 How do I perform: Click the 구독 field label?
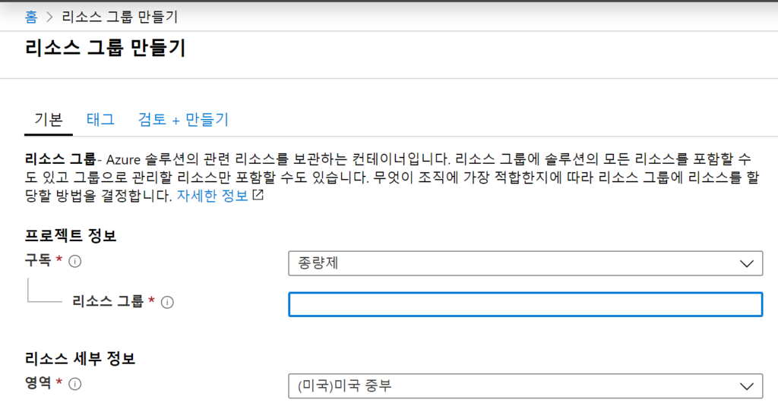click(x=38, y=260)
